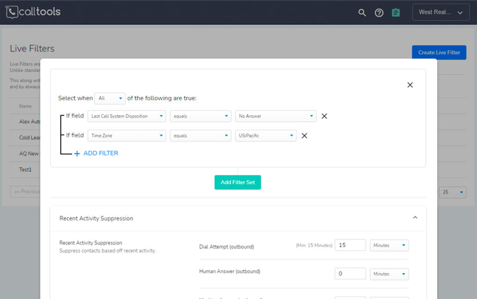
Task: Remove the Time Zone filter row
Action: [x=305, y=136]
